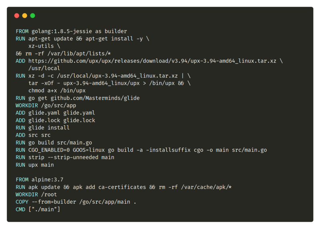Click the ADD src src line
This screenshot has height=229, width=320.
(33, 135)
